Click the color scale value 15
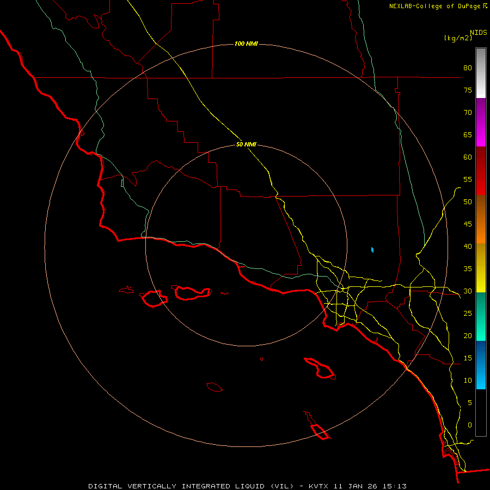The height and width of the screenshot is (490, 490). click(468, 358)
